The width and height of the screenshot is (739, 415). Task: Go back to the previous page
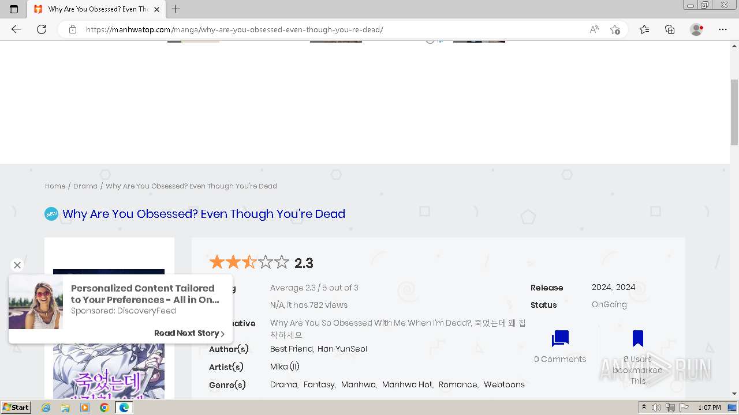coord(16,29)
